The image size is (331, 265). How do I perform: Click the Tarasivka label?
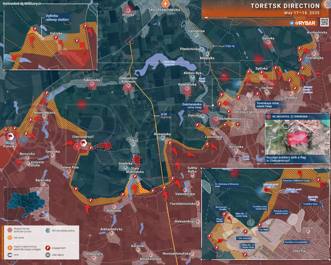point(52,152)
